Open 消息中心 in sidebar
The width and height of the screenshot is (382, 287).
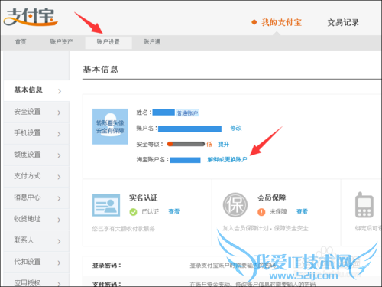[x=37, y=197]
